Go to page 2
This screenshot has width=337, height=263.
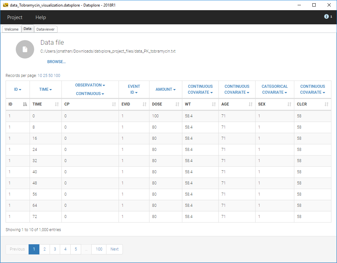(44, 249)
